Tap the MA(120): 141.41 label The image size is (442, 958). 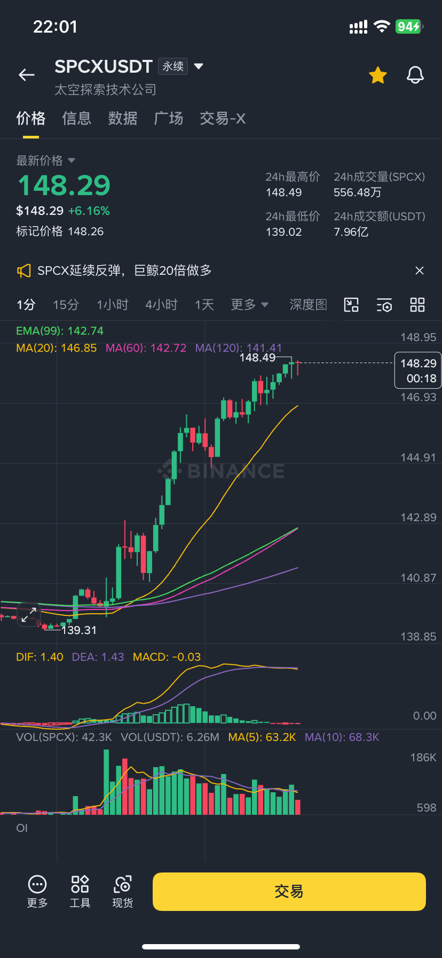point(239,348)
